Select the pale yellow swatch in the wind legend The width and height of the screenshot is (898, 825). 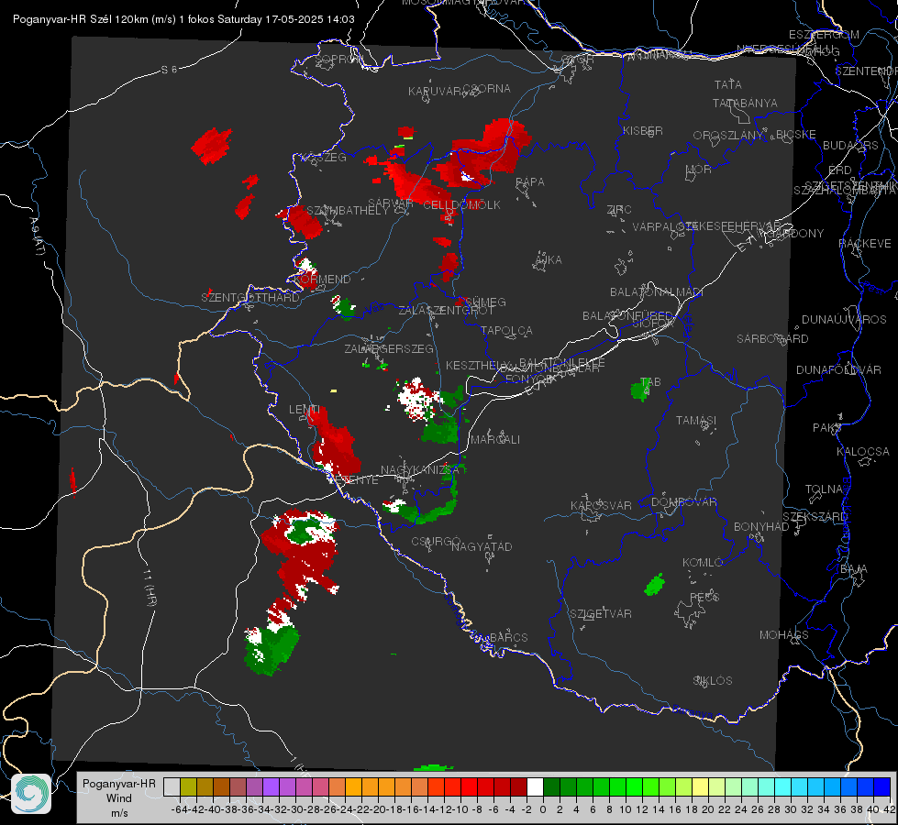701,786
